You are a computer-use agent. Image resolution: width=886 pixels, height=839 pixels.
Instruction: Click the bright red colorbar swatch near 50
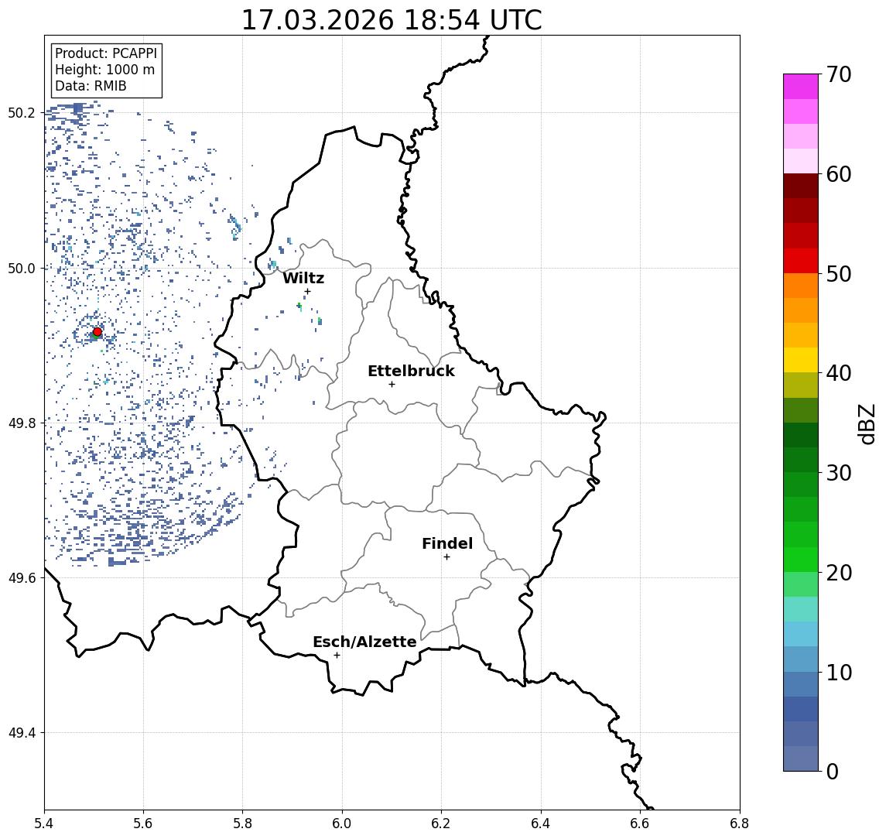click(x=801, y=261)
